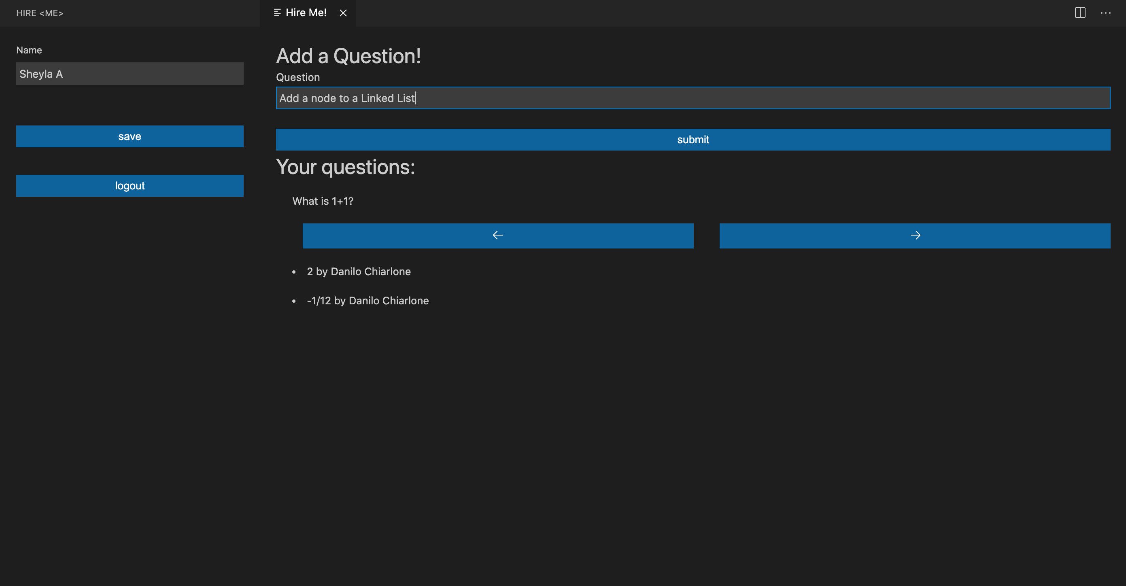Close the Hire Me! tab
The width and height of the screenshot is (1126, 586).
click(343, 13)
